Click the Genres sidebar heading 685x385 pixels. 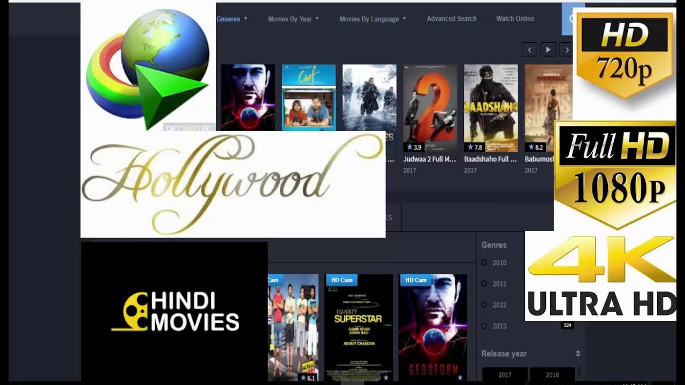494,245
